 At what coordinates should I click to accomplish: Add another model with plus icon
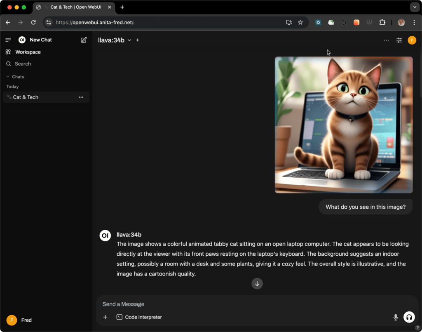[x=138, y=40]
